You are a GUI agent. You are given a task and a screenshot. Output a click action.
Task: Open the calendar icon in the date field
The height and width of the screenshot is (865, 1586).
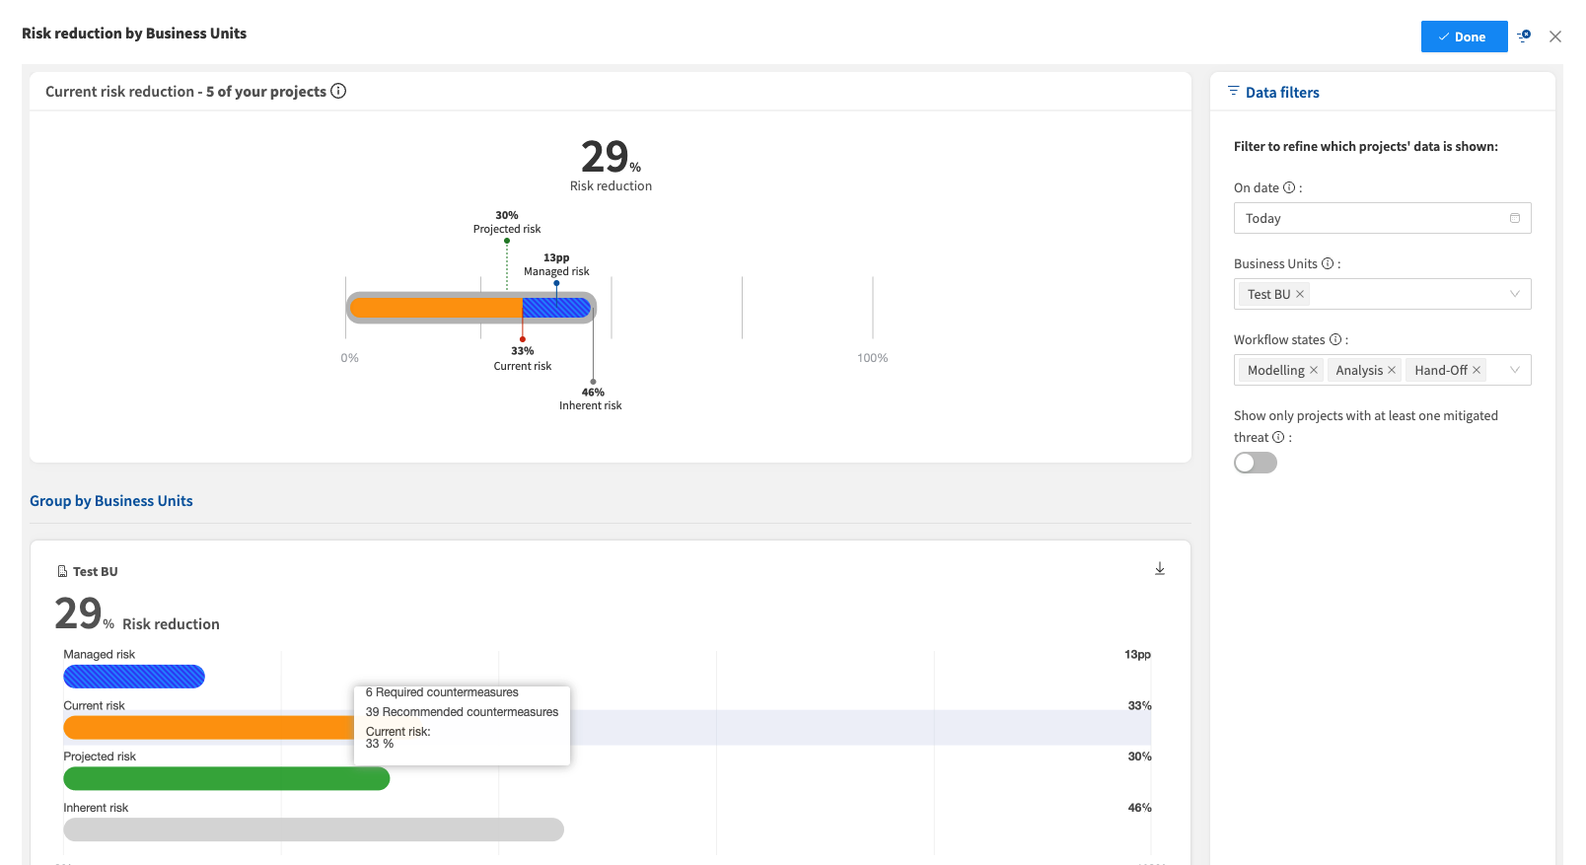tap(1515, 218)
